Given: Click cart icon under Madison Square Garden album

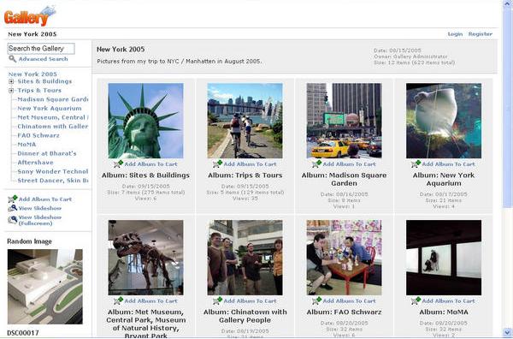Looking at the screenshot, I should click(x=316, y=164).
